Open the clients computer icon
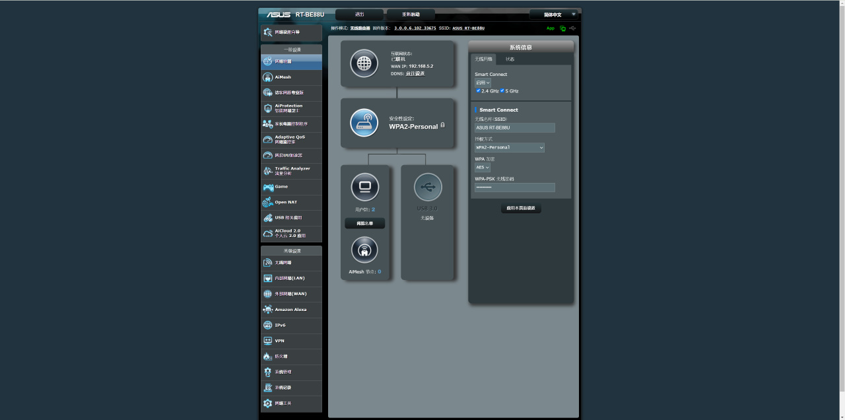 tap(364, 188)
